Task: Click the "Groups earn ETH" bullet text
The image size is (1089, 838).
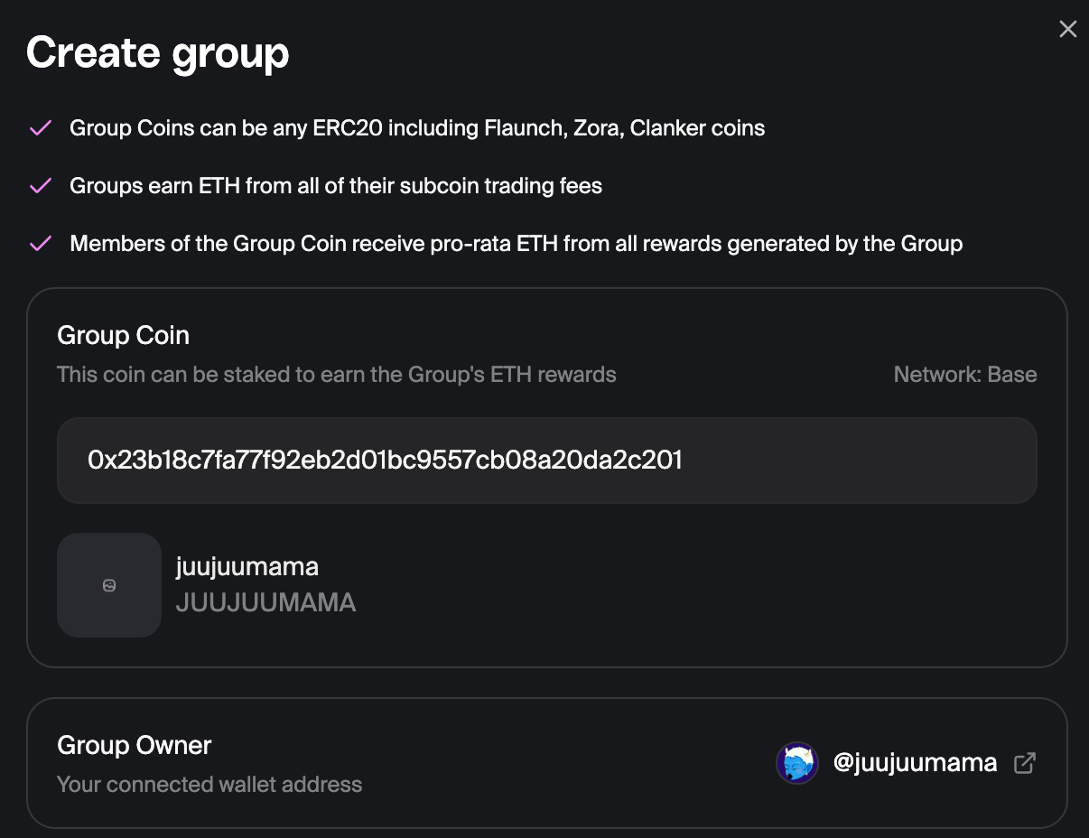Action: click(336, 186)
